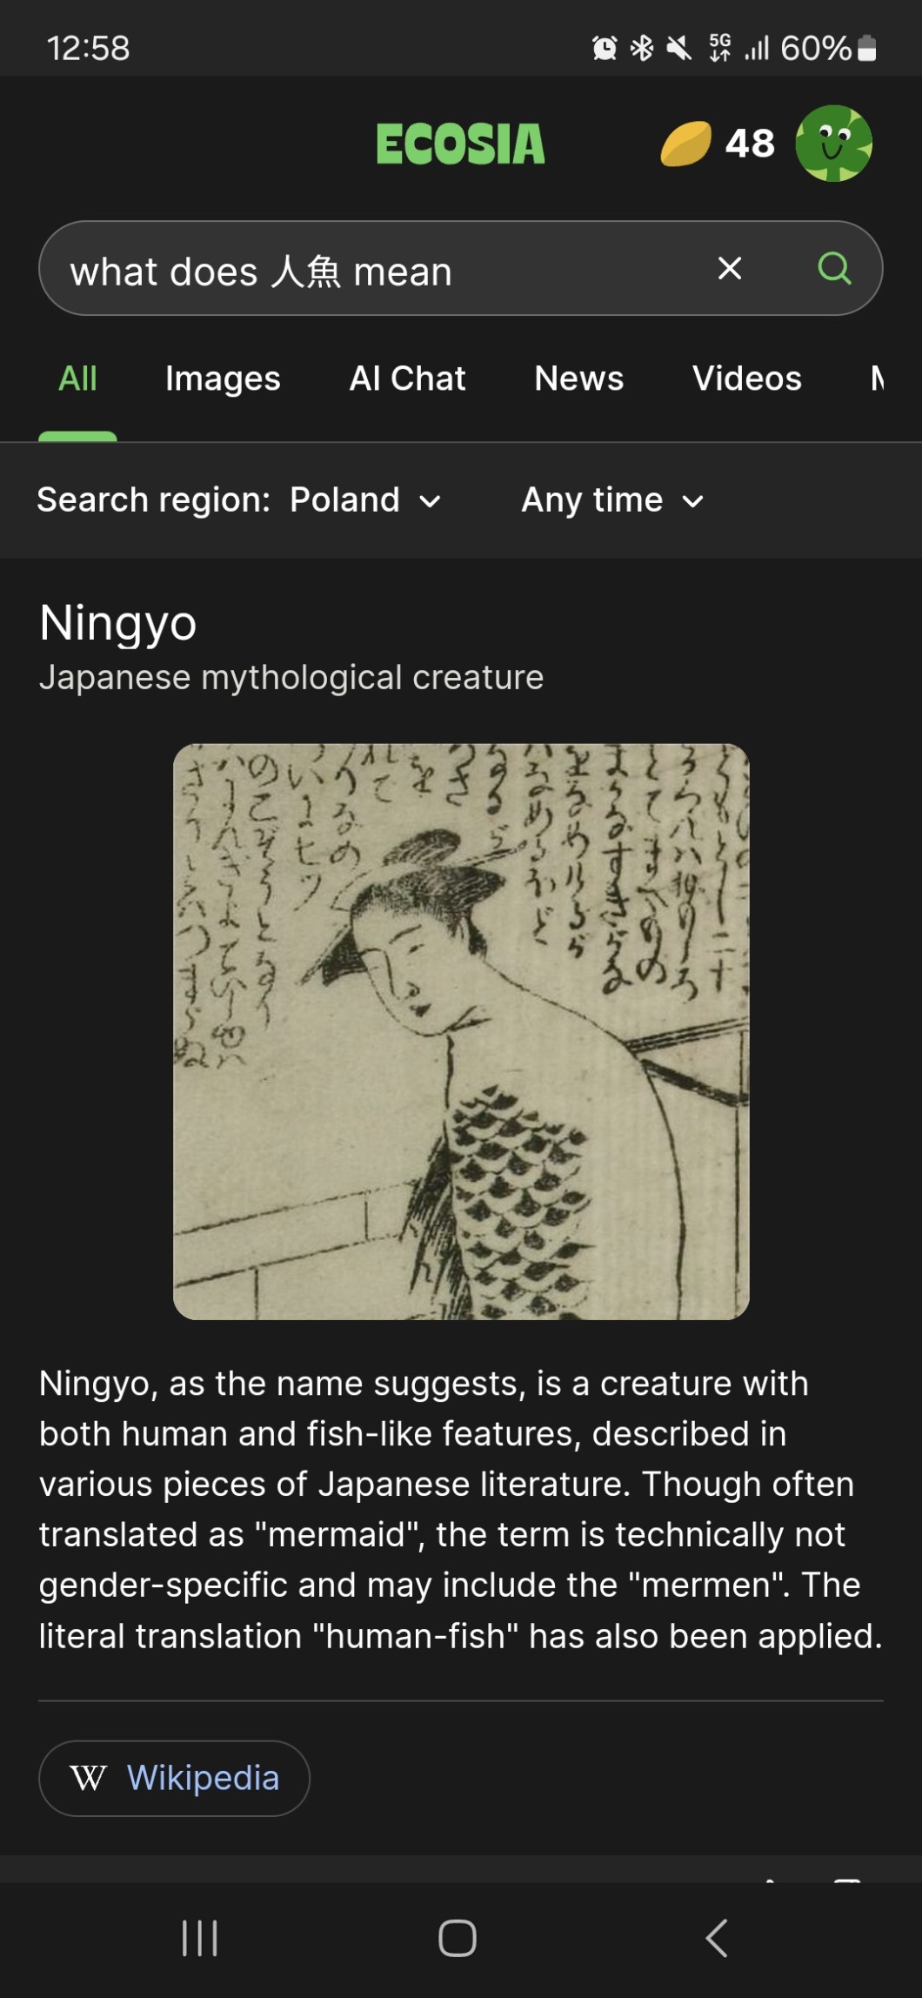Open the Any time filter dropdown

click(612, 500)
